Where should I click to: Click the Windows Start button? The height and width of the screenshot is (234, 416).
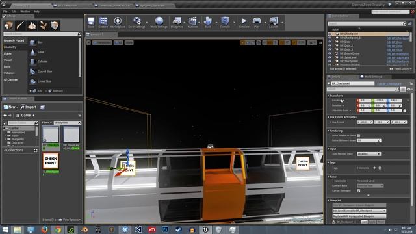pyautogui.click(x=5, y=229)
